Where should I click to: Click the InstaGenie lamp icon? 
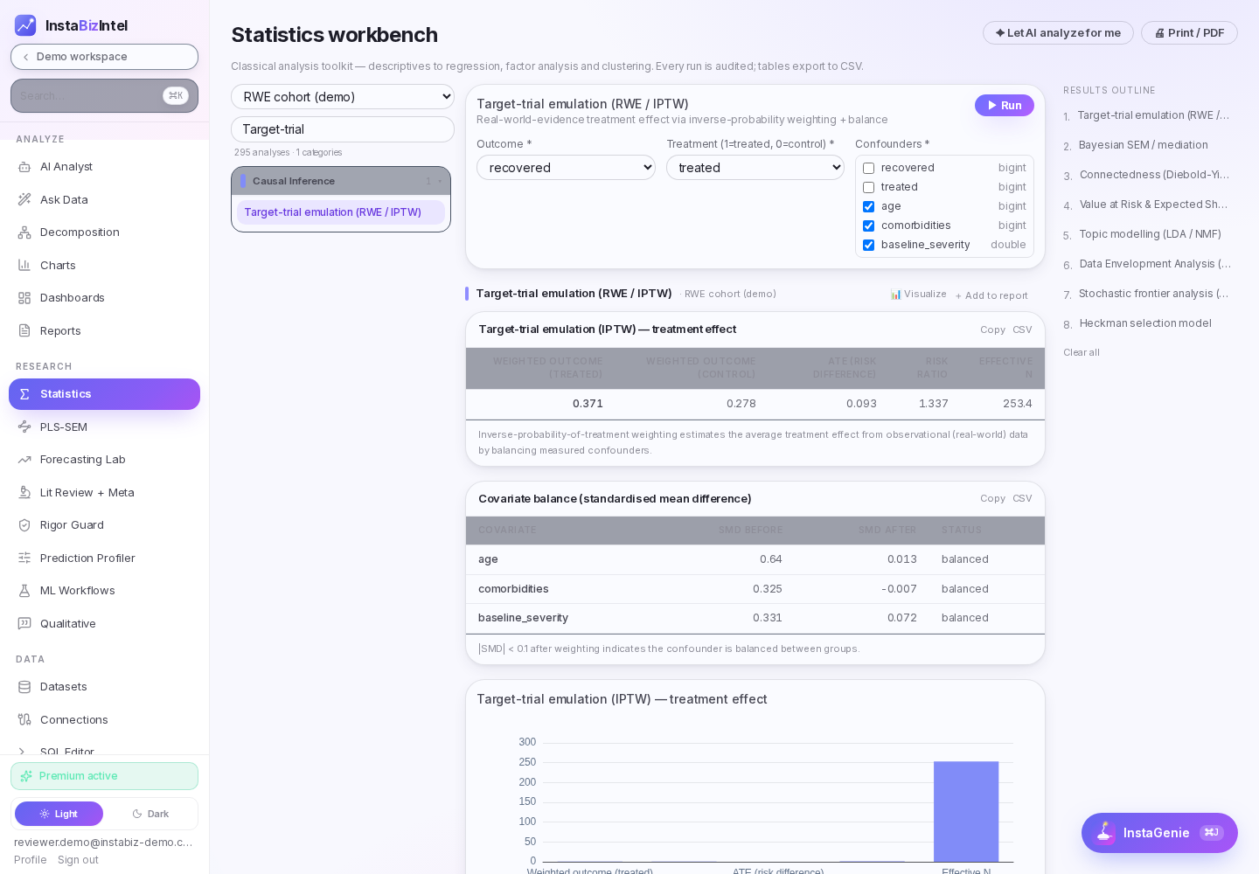point(1105,832)
